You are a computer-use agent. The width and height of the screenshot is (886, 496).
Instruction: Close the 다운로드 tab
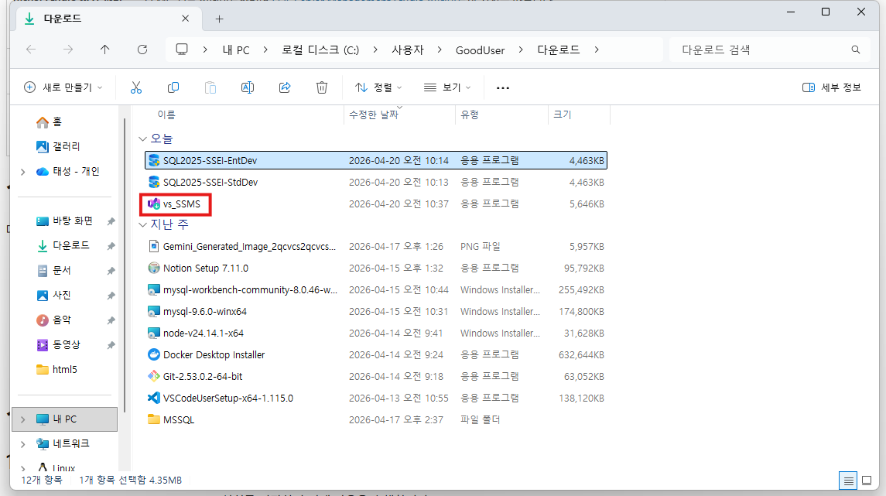pyautogui.click(x=186, y=19)
